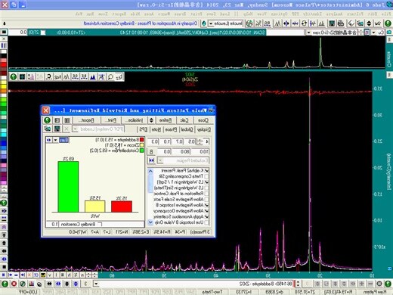
Task: Click the Print button in the dialog
Action: pyautogui.click(x=112, y=120)
